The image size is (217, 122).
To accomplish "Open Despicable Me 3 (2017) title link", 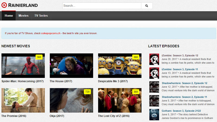I will pyautogui.click(x=113, y=81).
